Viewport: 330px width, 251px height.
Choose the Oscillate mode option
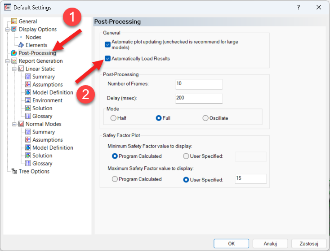point(205,118)
